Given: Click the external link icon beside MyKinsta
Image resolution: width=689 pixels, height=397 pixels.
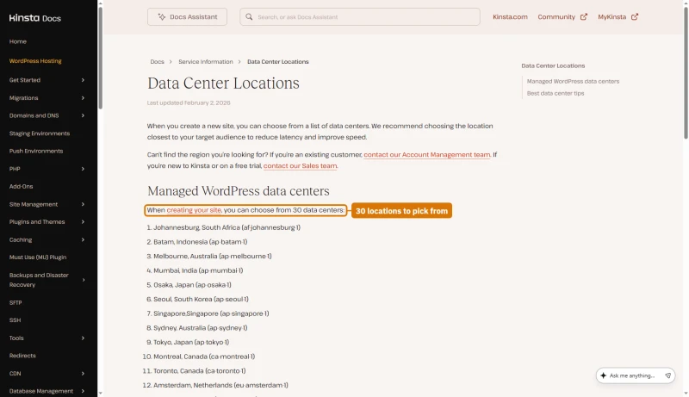Looking at the screenshot, I should click(635, 16).
